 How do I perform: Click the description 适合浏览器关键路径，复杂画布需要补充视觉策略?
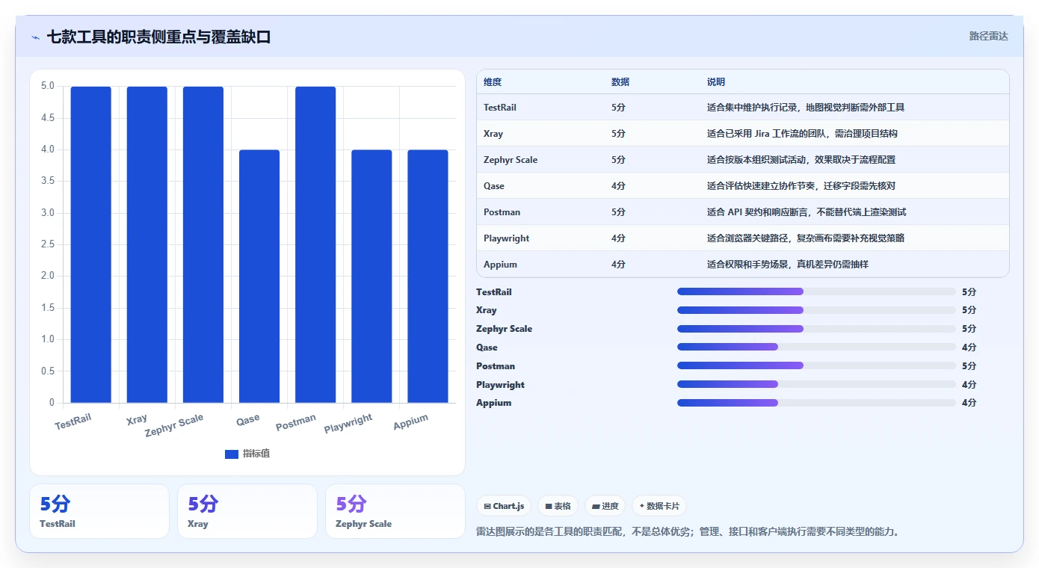coord(806,238)
